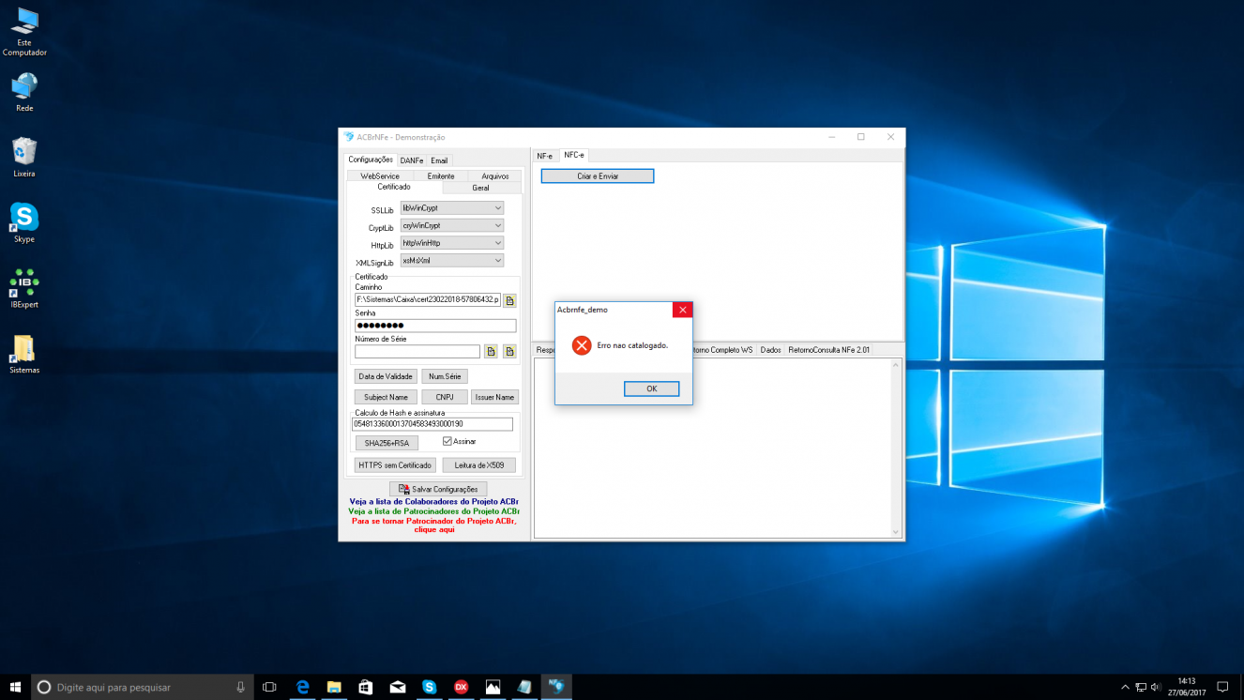Click the Issuer Name button
The height and width of the screenshot is (700, 1244).
coord(494,397)
